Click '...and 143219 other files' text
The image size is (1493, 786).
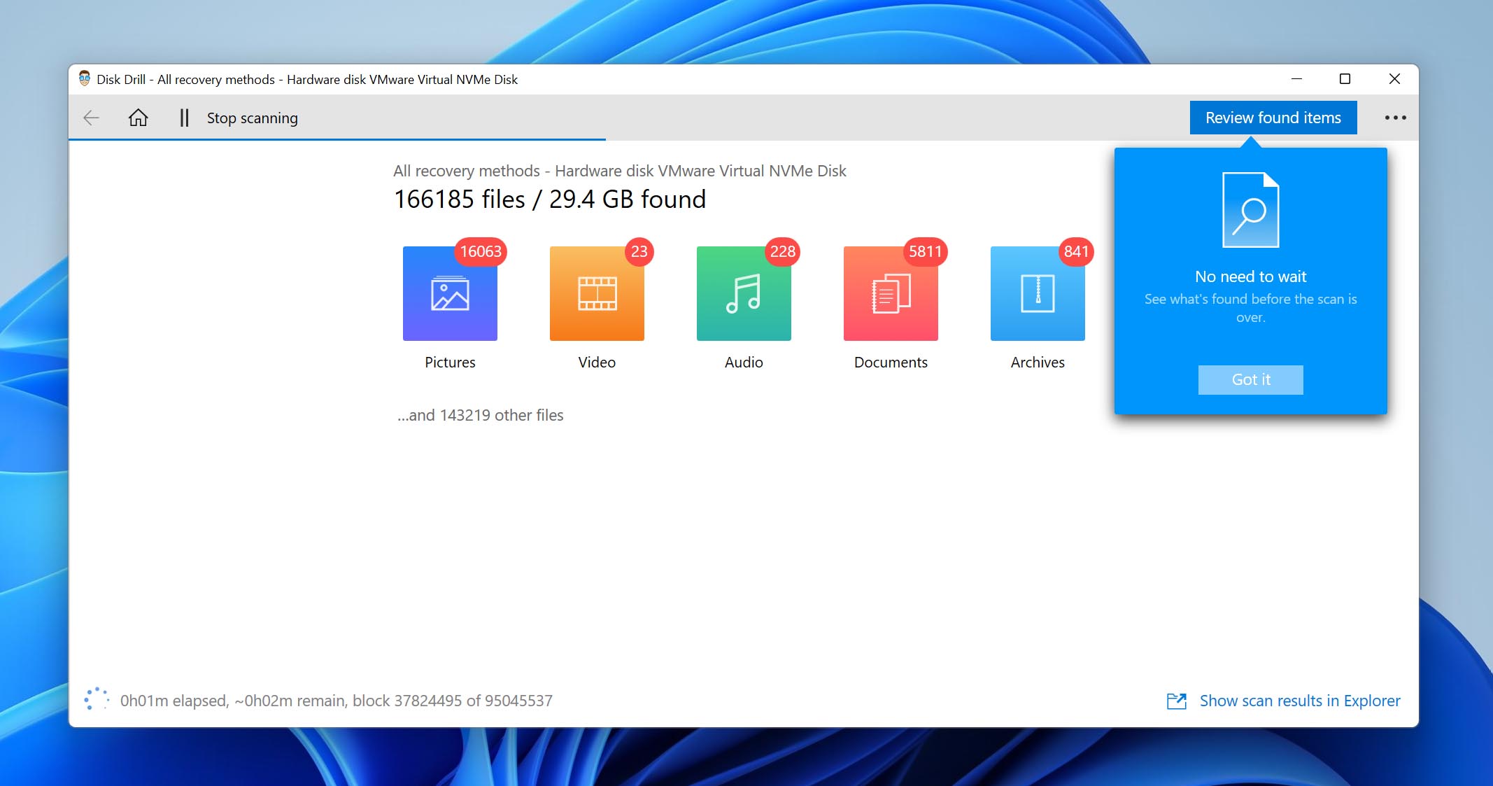(x=480, y=415)
